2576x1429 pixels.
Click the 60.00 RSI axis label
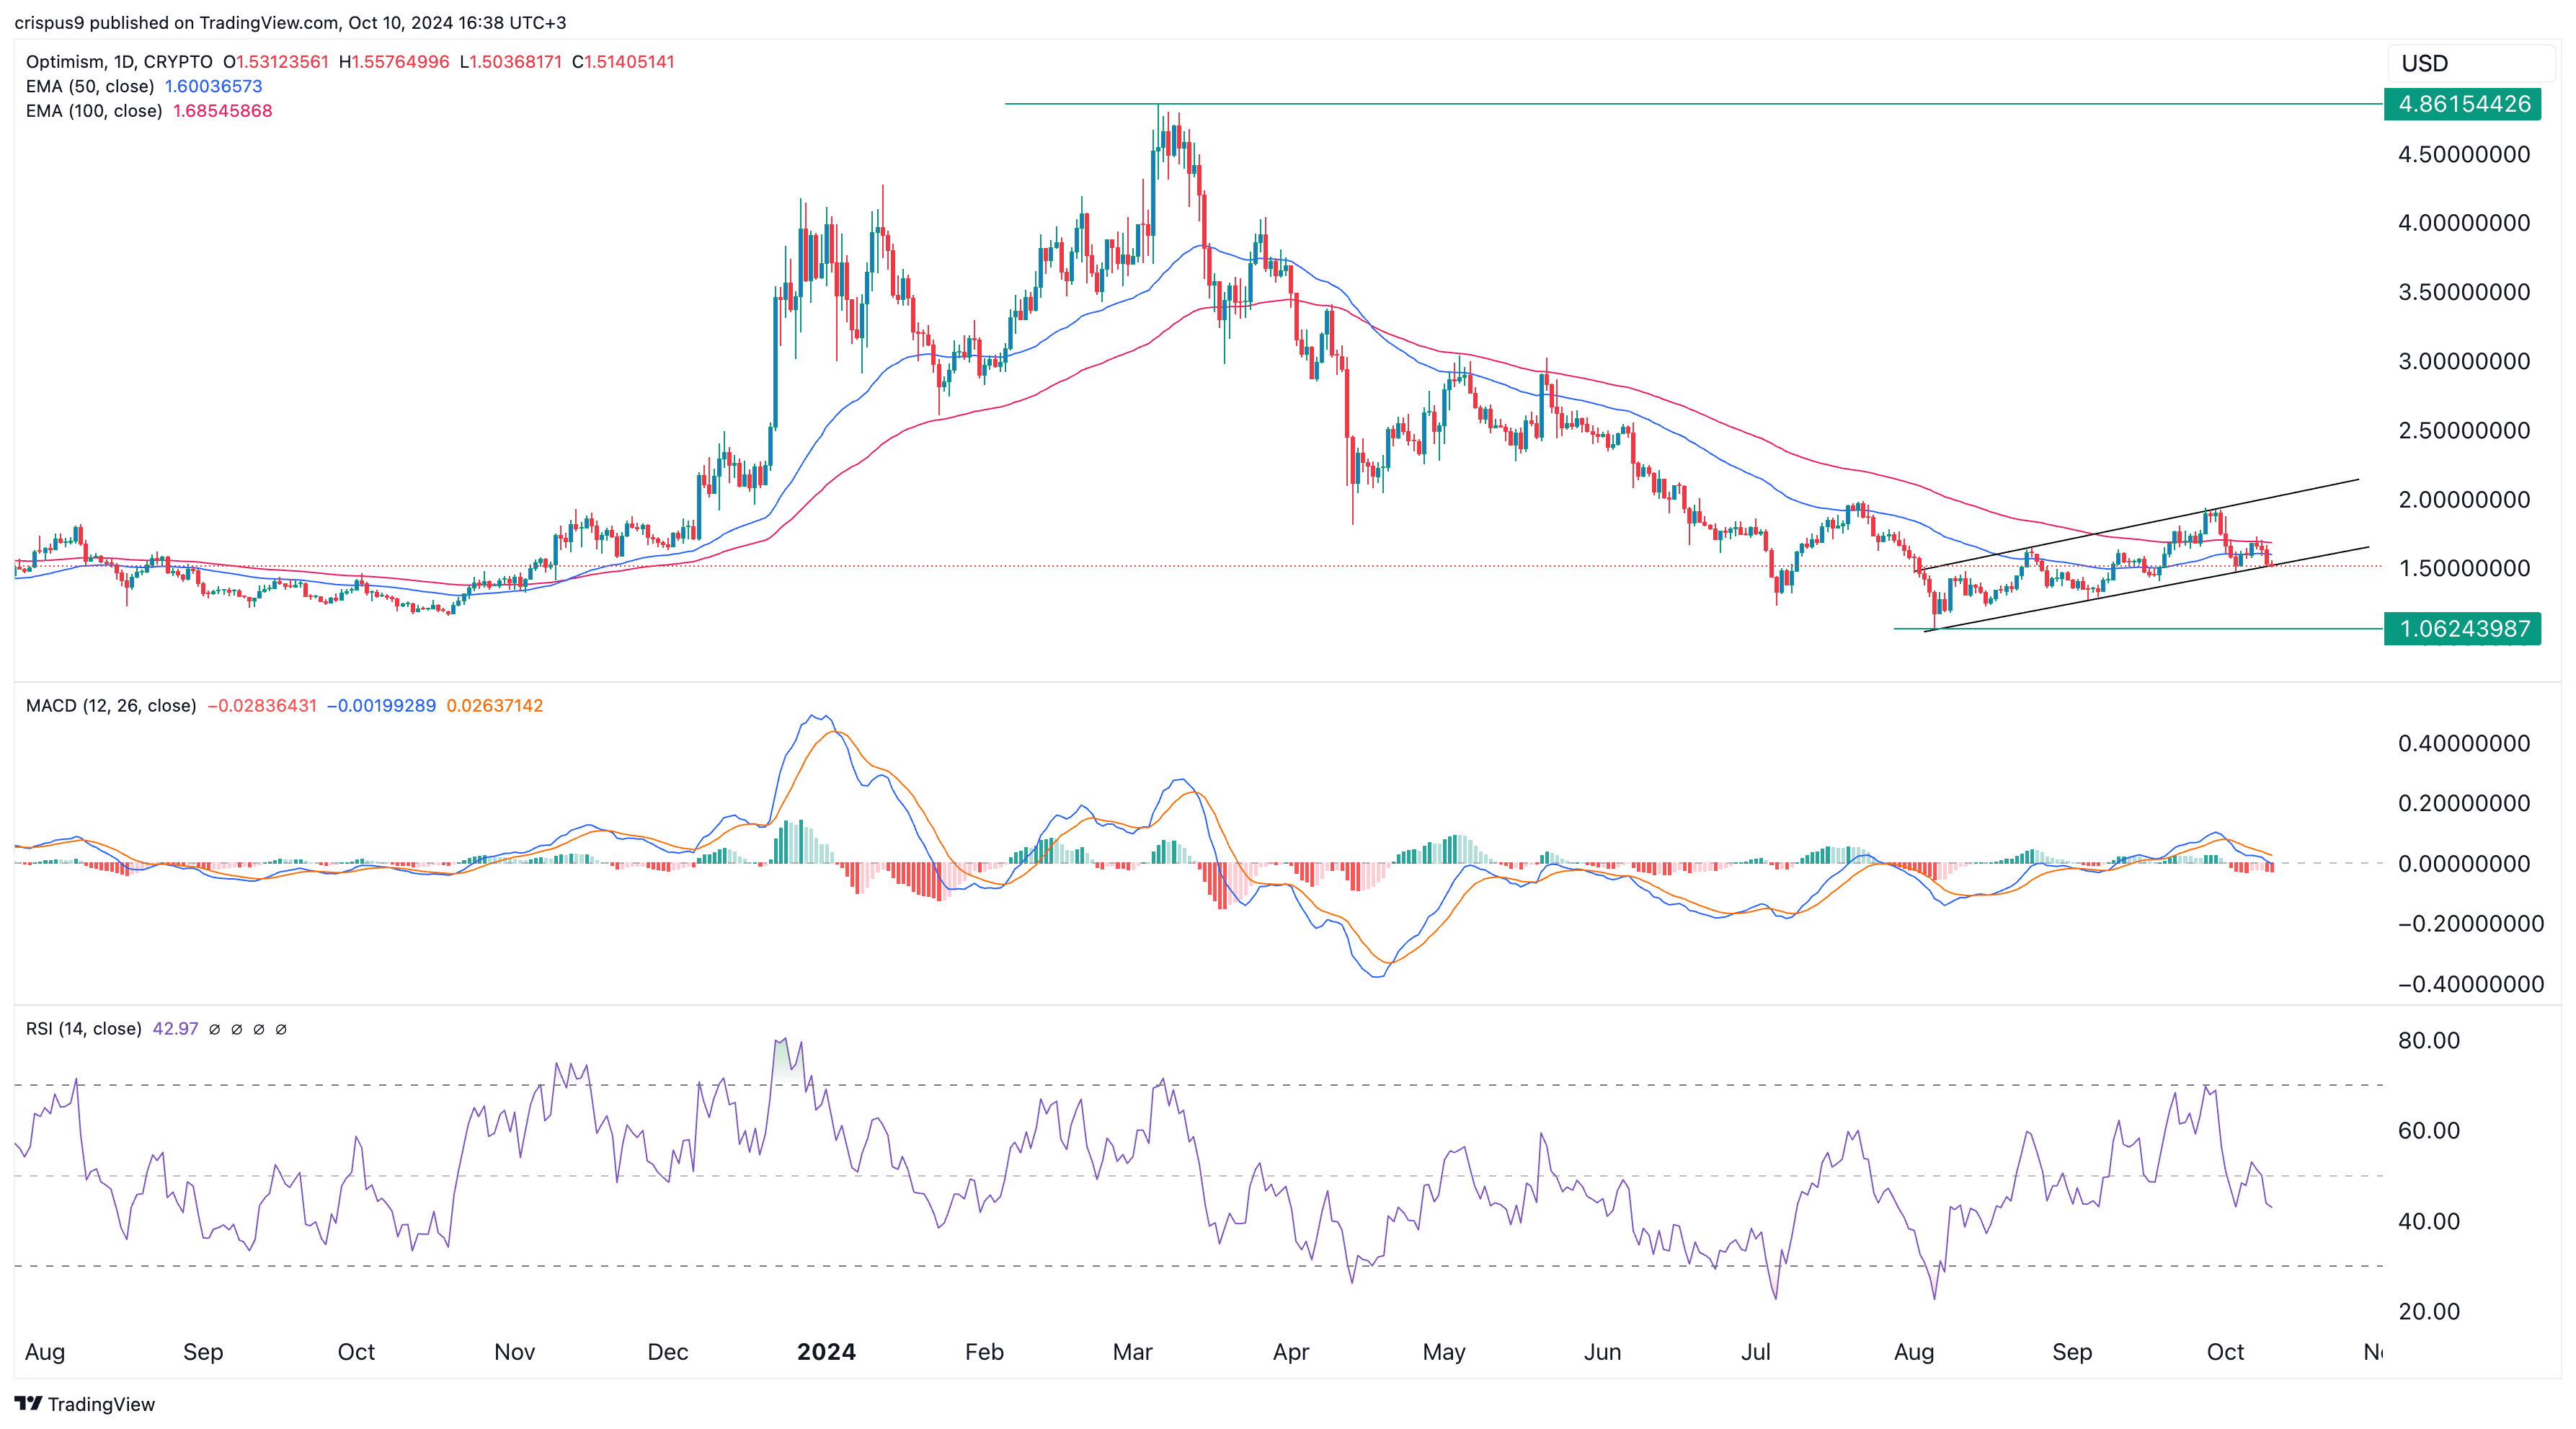[2429, 1130]
